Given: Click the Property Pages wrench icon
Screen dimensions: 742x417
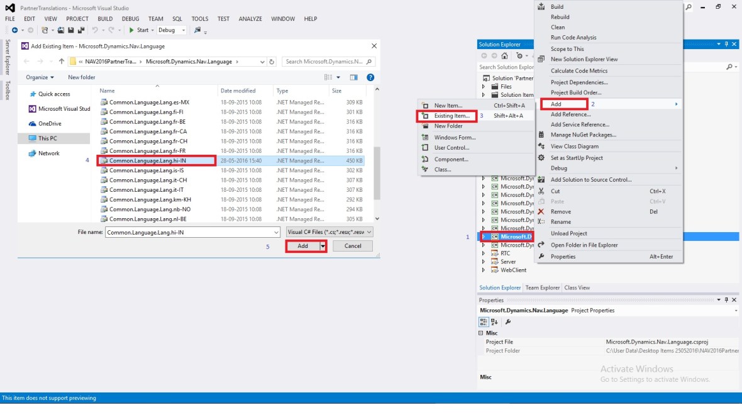Looking at the screenshot, I should (x=507, y=321).
